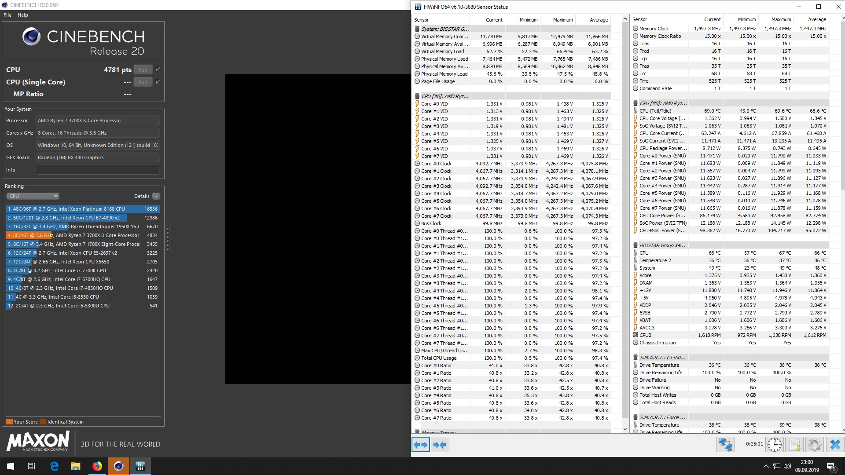
Task: Click Processor field AMD Ryzen 7 3700X
Action: (x=98, y=121)
